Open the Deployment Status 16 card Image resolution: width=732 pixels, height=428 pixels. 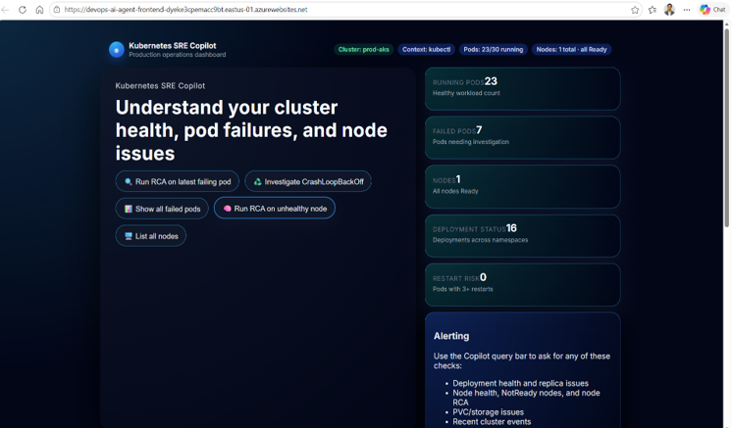coord(522,236)
